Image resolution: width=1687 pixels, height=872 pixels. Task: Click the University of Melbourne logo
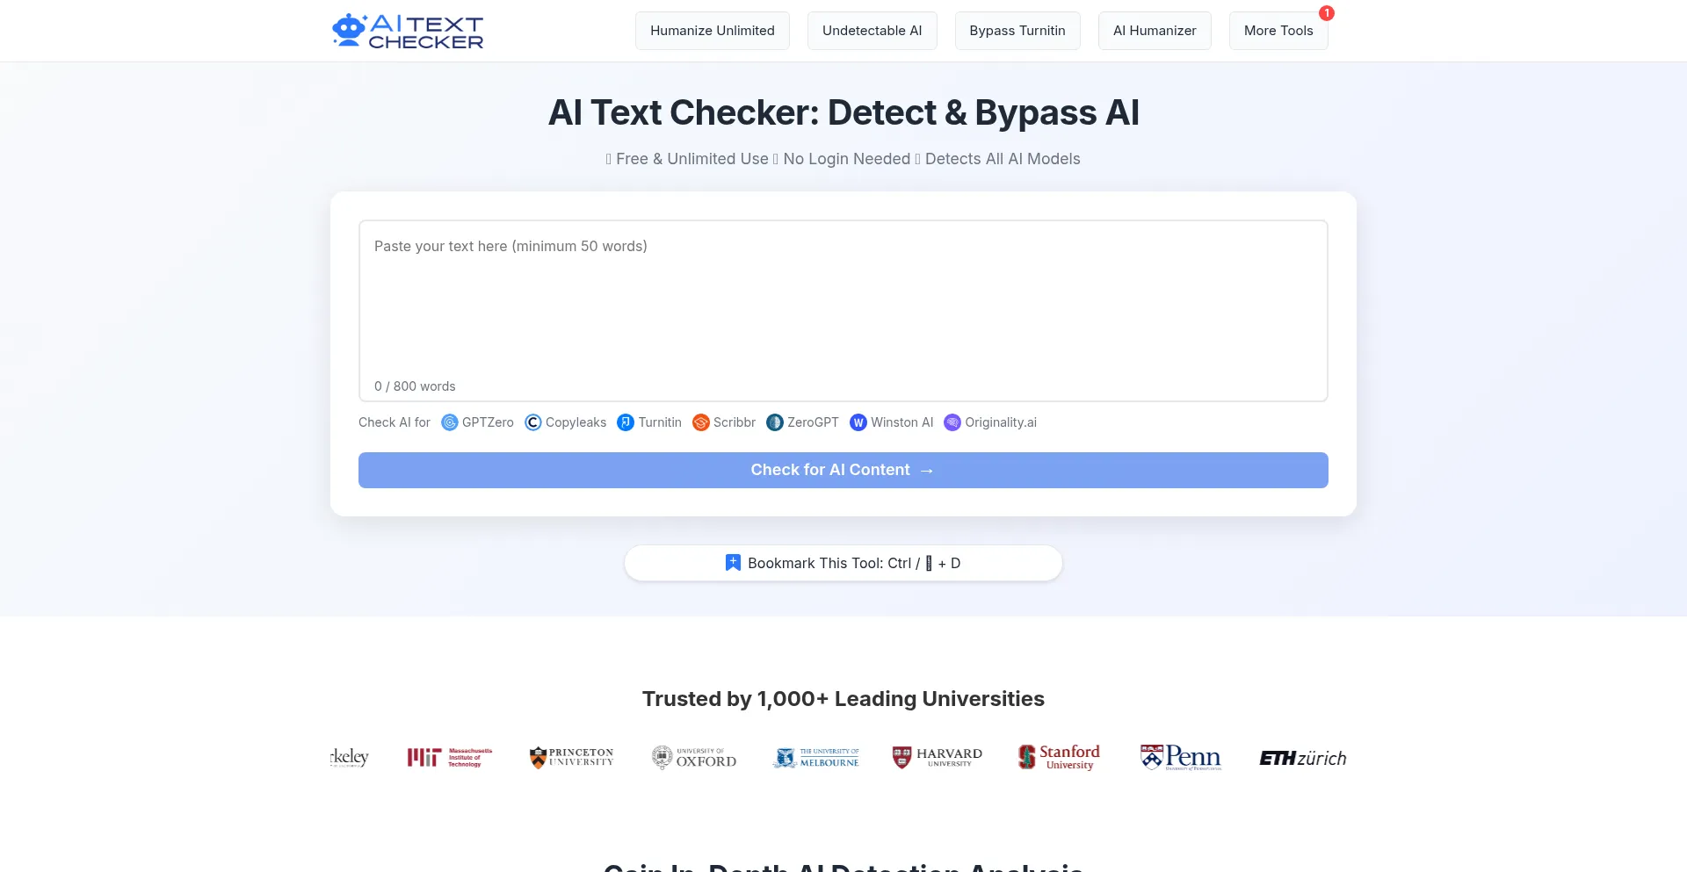pyautogui.click(x=816, y=757)
